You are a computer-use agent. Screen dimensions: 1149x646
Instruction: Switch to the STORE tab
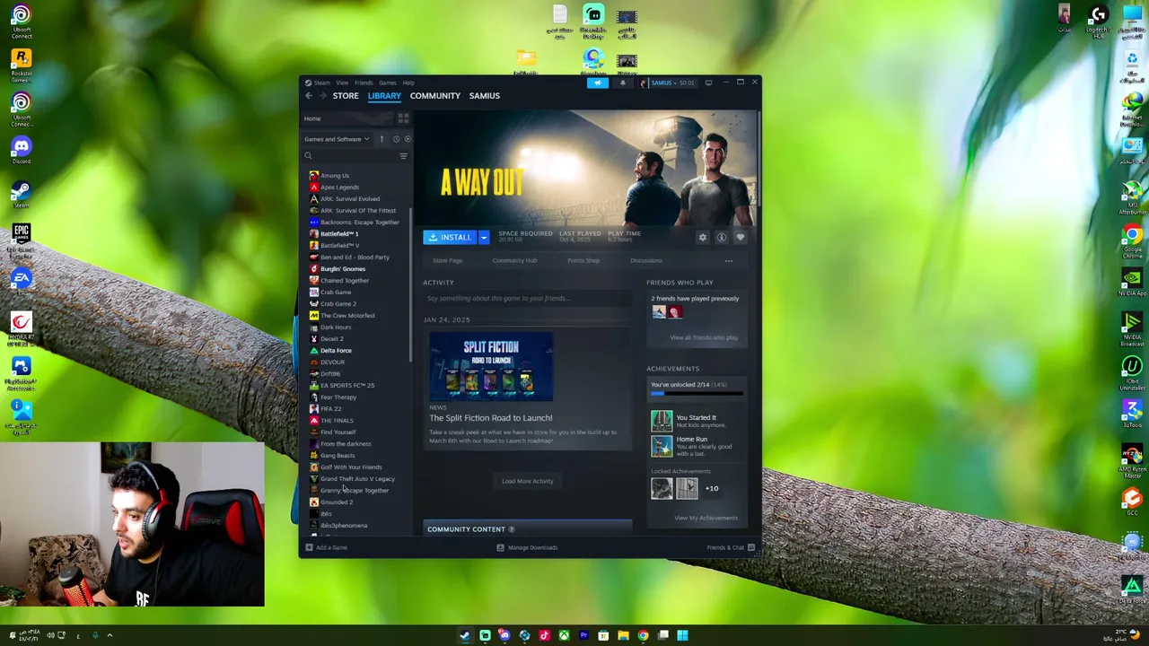346,96
